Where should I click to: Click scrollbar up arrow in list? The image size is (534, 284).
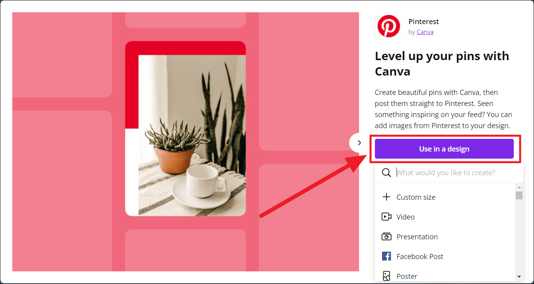519,187
